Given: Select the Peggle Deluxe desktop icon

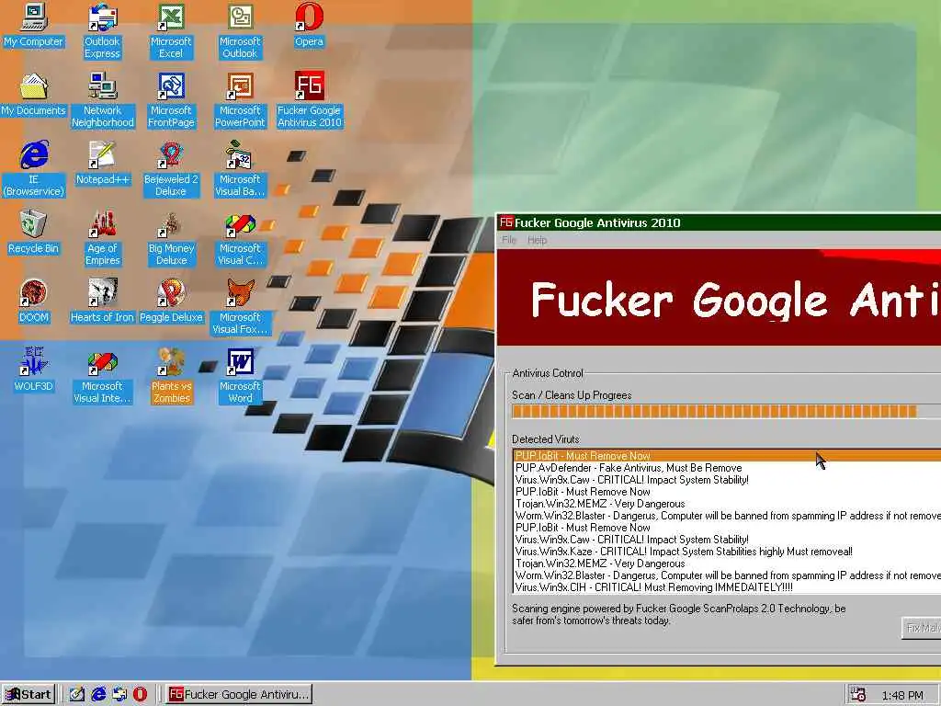Looking at the screenshot, I should point(171,301).
